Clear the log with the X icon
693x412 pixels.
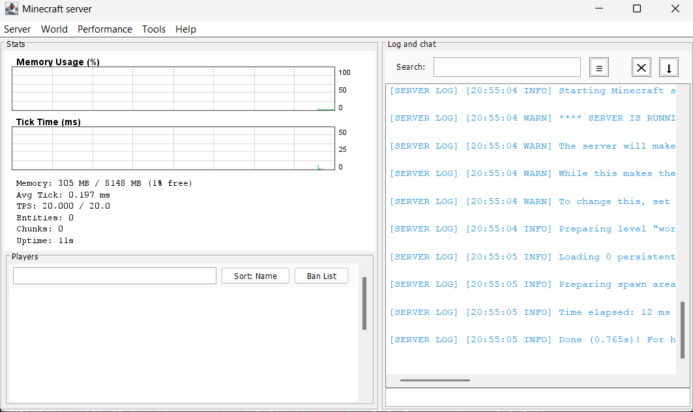(641, 68)
